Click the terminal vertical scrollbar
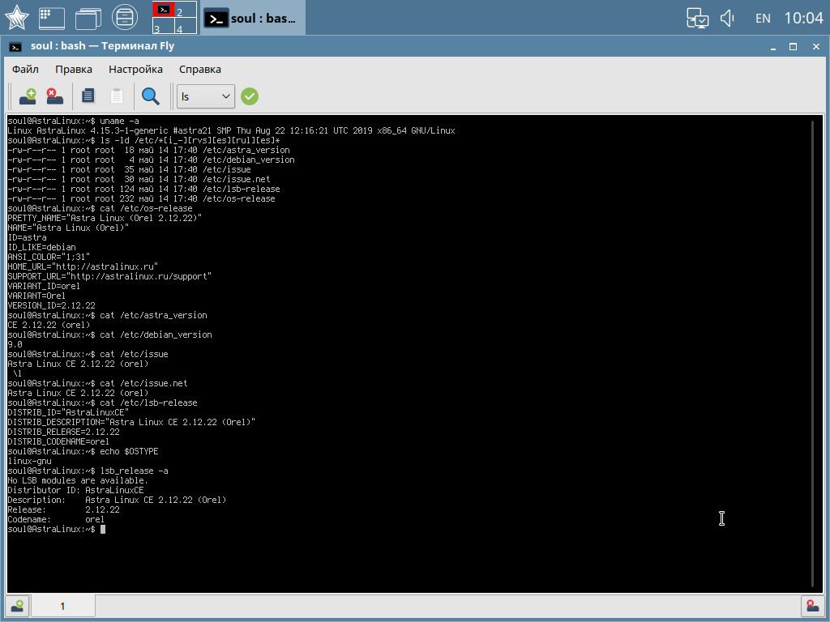 812,353
